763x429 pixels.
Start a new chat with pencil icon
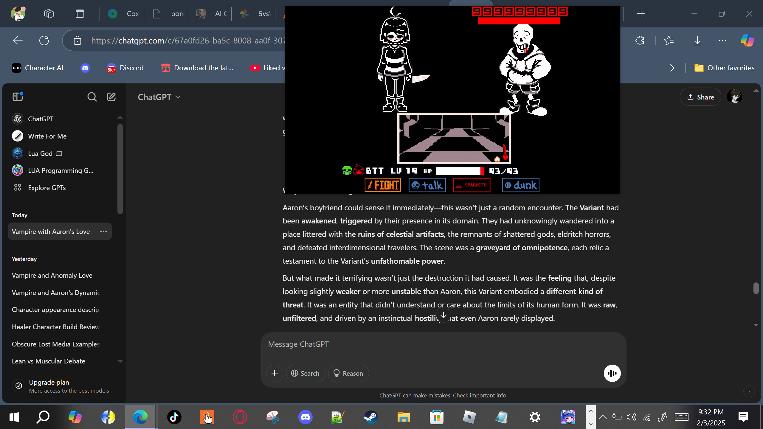pyautogui.click(x=111, y=97)
